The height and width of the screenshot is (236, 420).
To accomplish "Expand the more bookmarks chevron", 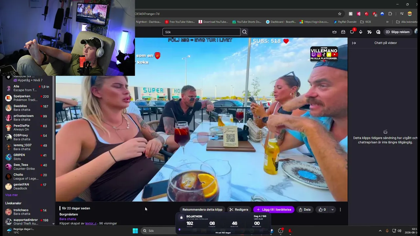I will (x=388, y=22).
